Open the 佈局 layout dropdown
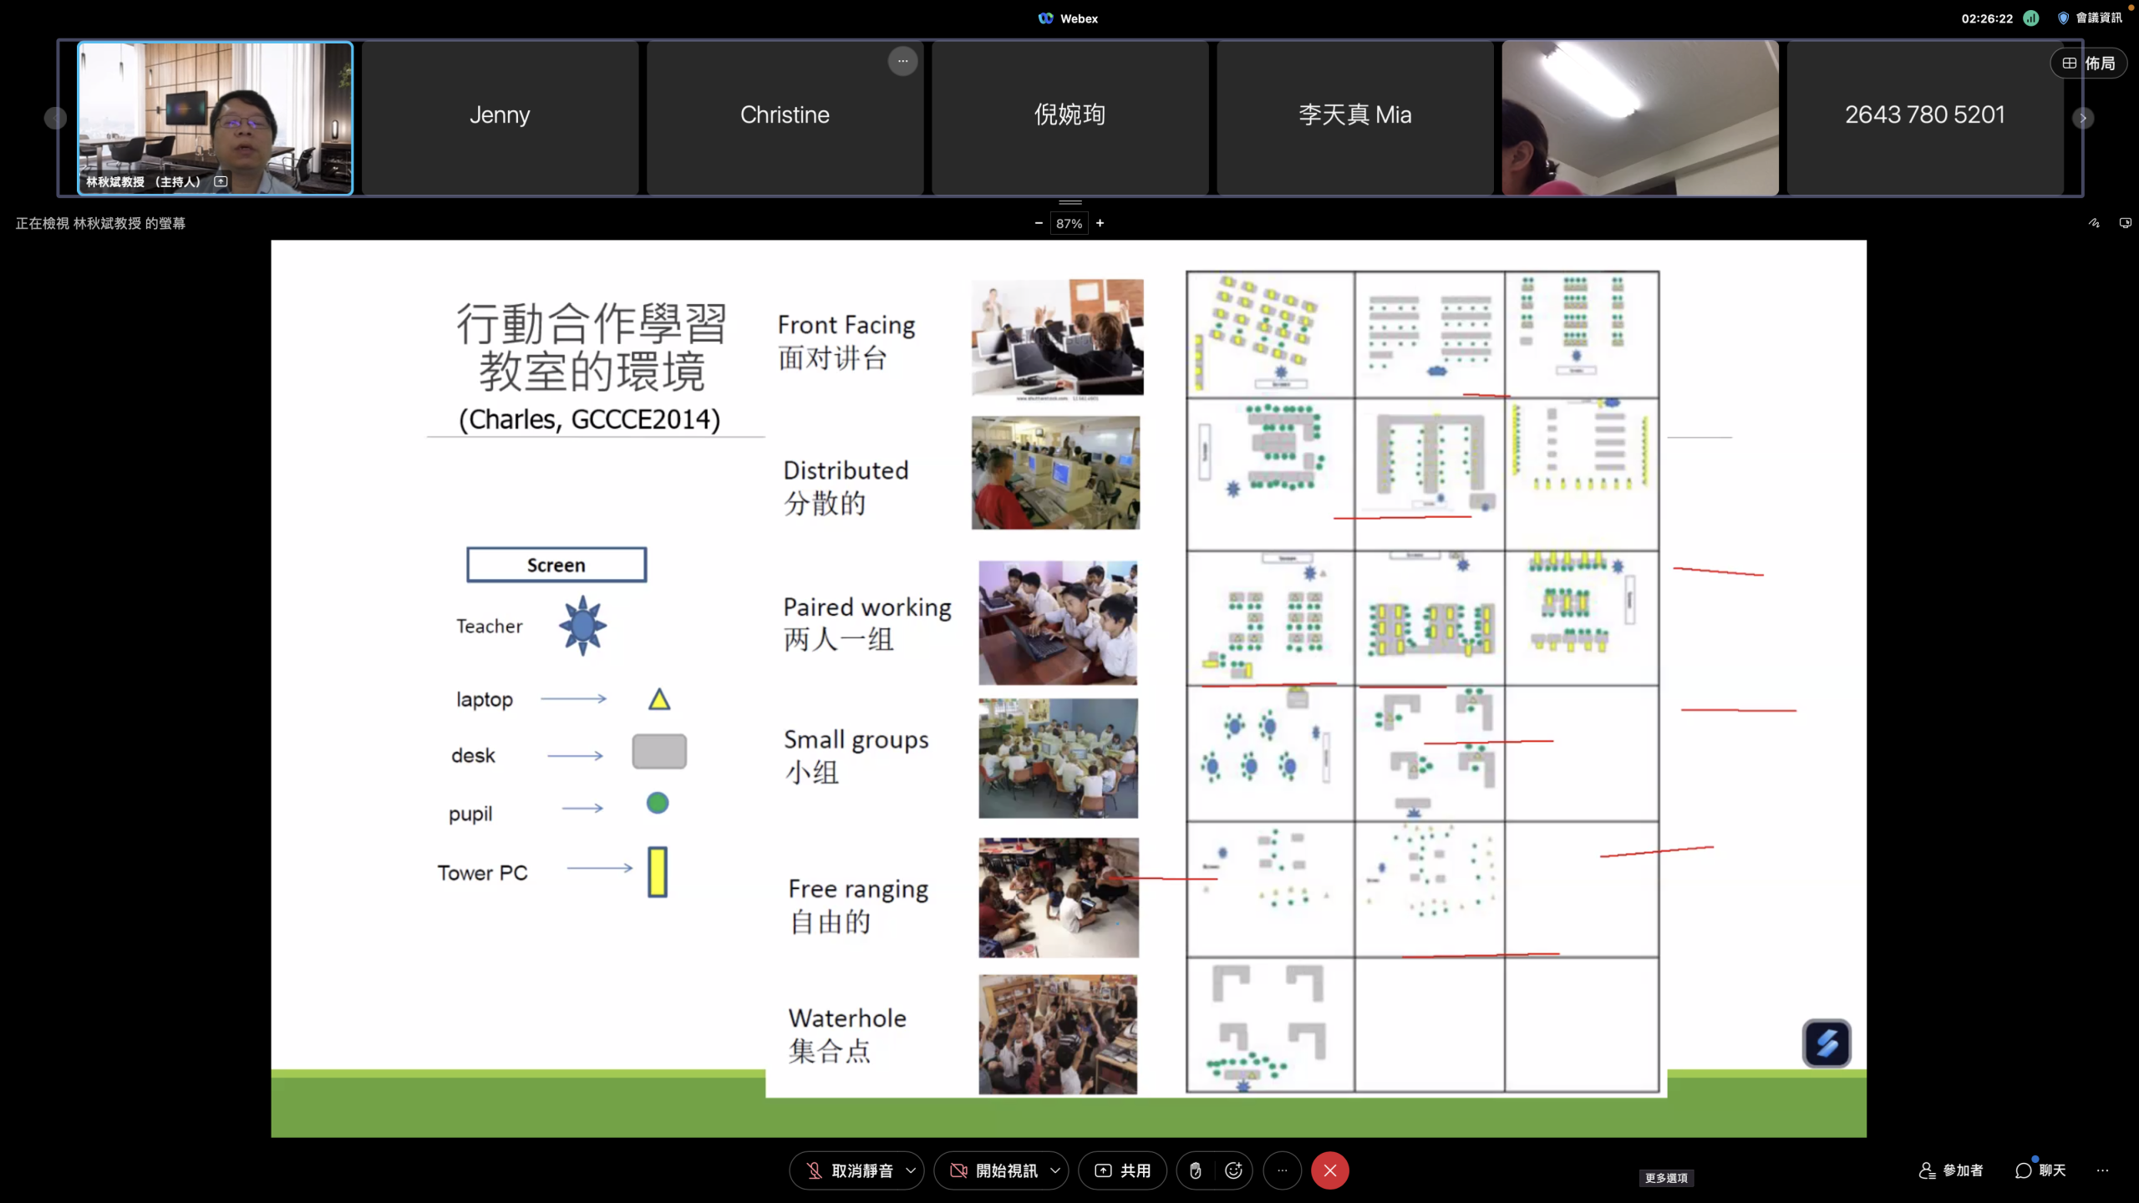 tap(2089, 63)
